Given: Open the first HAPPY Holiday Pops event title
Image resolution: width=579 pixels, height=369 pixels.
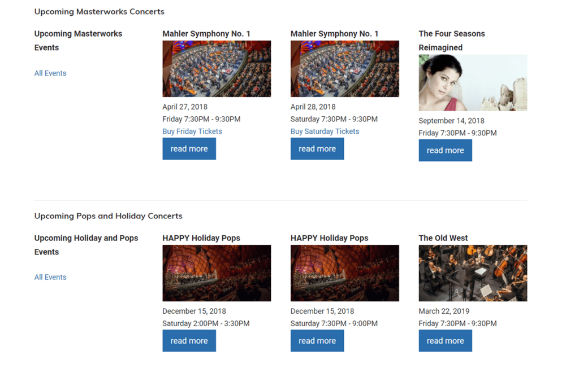Looking at the screenshot, I should coord(200,238).
